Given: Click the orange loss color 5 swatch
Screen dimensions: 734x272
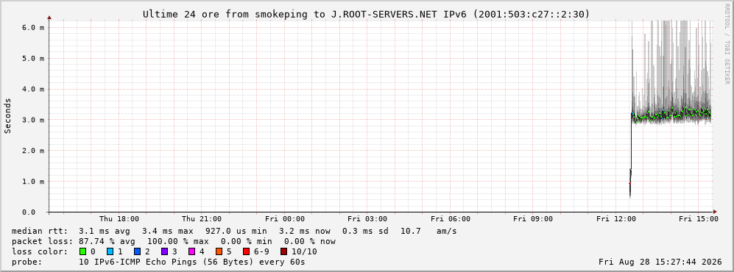Looking at the screenshot, I should tap(219, 251).
